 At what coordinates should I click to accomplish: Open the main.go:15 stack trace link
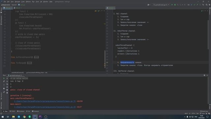(45, 107)
